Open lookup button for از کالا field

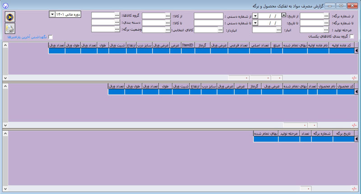tap(167, 15)
